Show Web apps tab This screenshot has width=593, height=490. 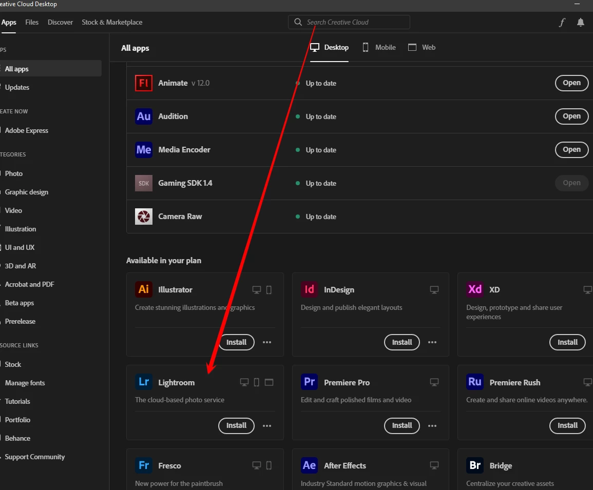click(x=422, y=47)
